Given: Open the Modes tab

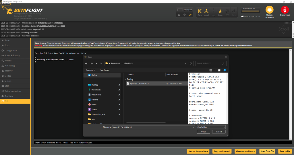Looking at the screenshot, I should click(15, 76).
